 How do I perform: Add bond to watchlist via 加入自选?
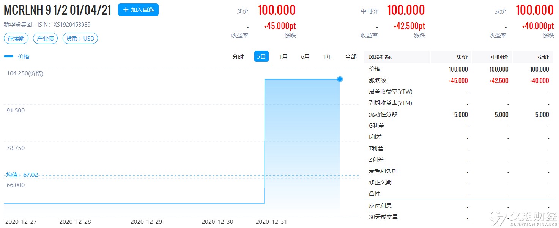pos(138,10)
